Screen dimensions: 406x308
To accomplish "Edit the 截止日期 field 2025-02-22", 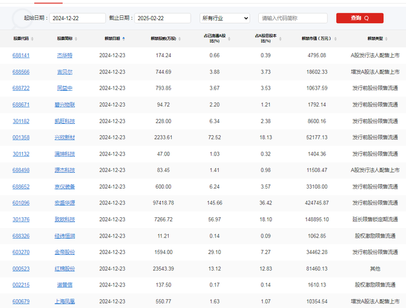I will pyautogui.click(x=162, y=18).
